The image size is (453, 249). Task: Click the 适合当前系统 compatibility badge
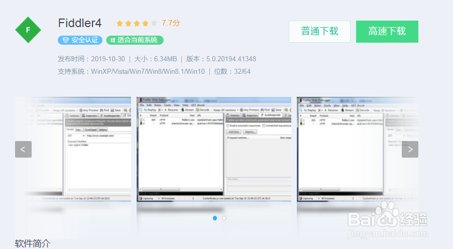(135, 40)
